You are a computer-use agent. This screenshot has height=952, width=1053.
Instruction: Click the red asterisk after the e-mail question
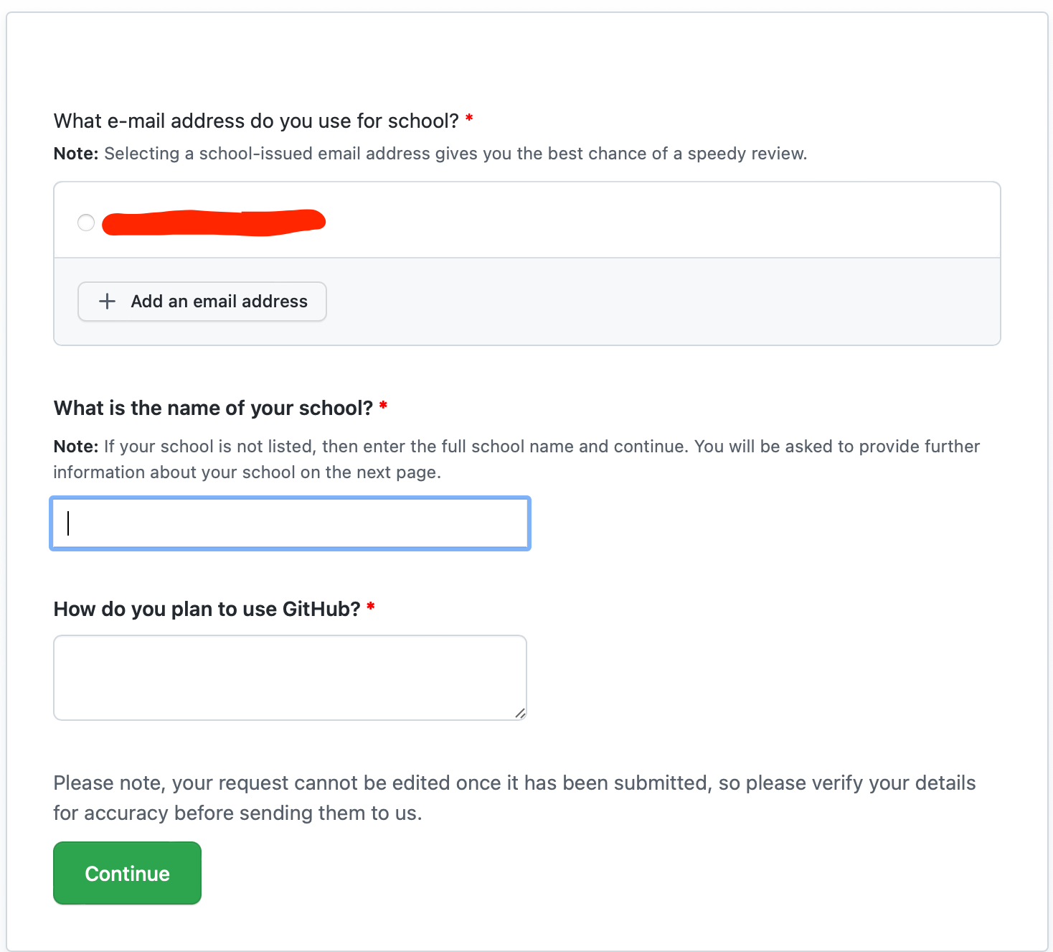click(x=469, y=118)
